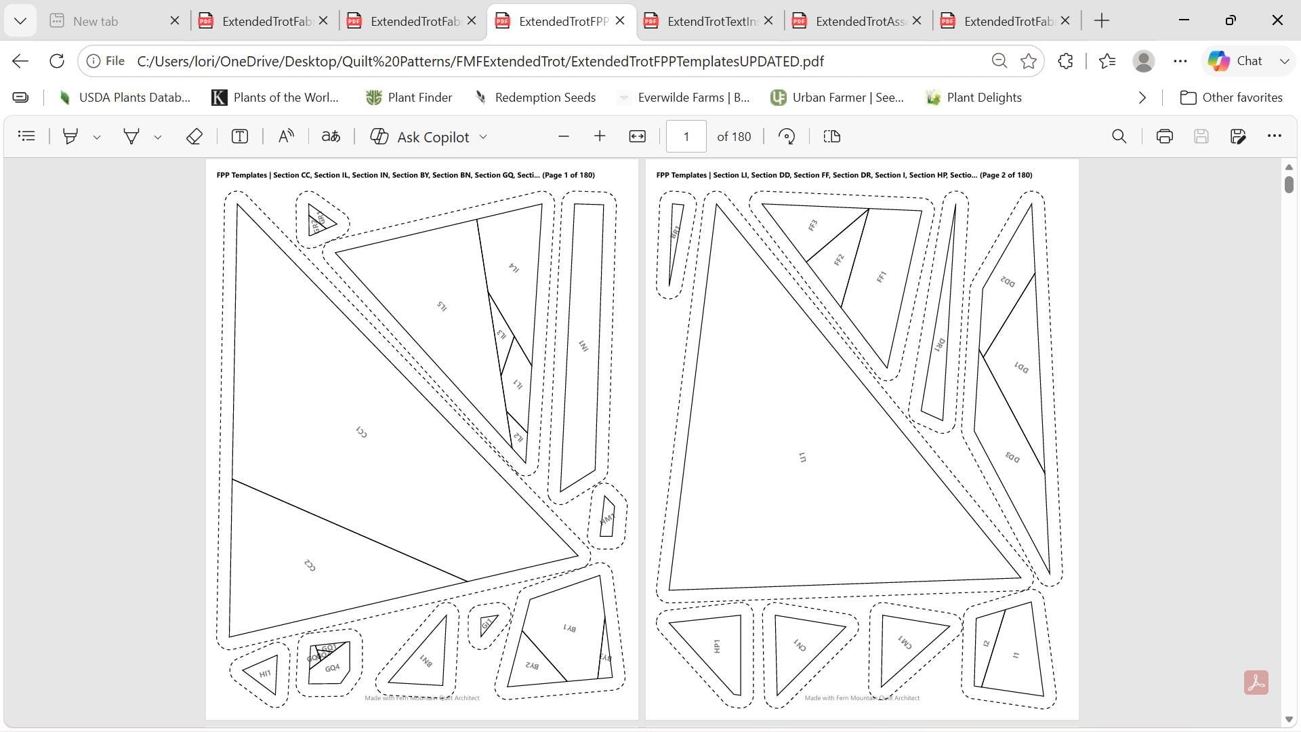Image resolution: width=1301 pixels, height=732 pixels.
Task: Rotate the PDF page
Action: 787,136
